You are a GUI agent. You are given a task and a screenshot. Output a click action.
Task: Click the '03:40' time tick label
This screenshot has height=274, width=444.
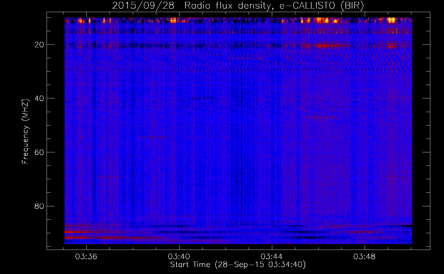pyautogui.click(x=179, y=257)
